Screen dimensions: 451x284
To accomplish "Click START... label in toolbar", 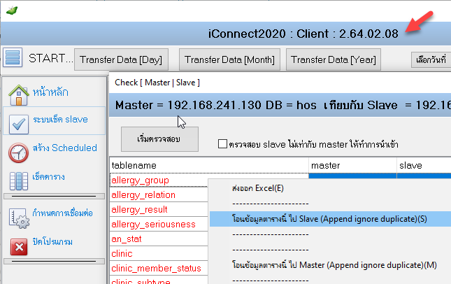I will click(x=51, y=59).
